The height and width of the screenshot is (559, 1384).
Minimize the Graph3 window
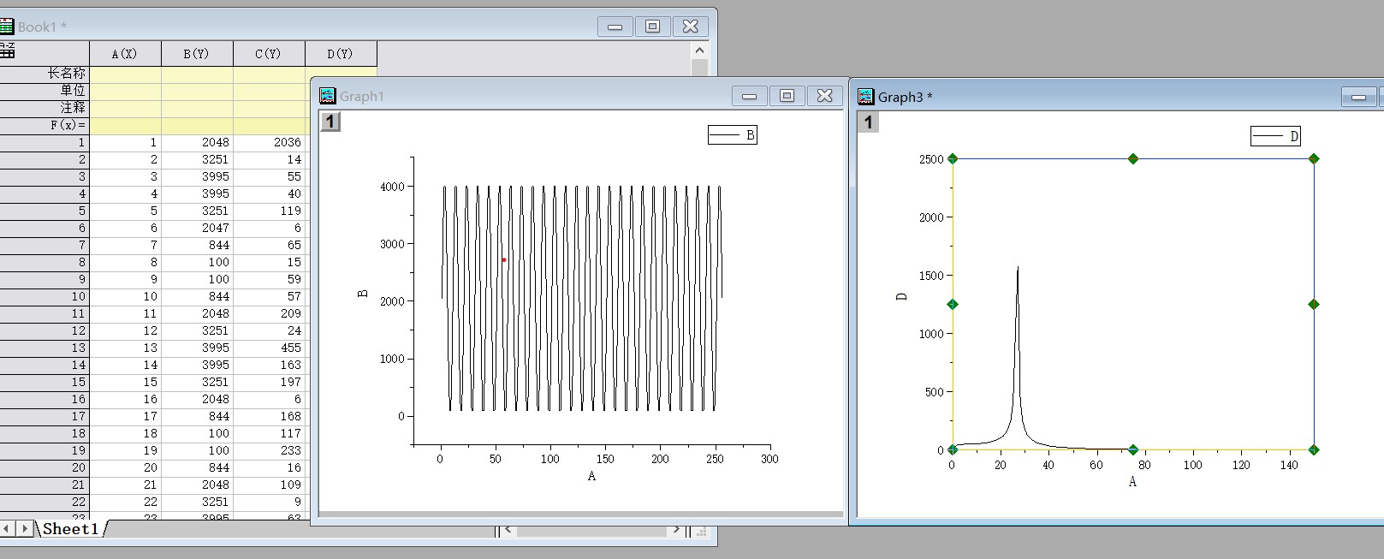point(1358,97)
